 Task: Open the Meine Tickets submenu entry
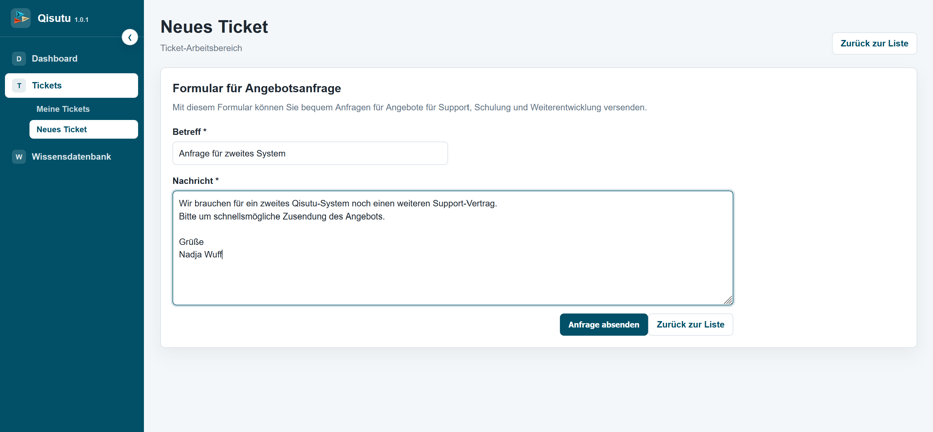click(63, 109)
